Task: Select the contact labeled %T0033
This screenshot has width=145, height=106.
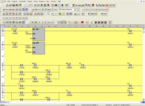Action: coord(21,79)
